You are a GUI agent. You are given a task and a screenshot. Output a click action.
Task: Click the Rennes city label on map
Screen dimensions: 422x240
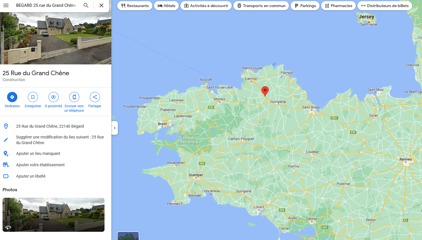[x=406, y=159]
